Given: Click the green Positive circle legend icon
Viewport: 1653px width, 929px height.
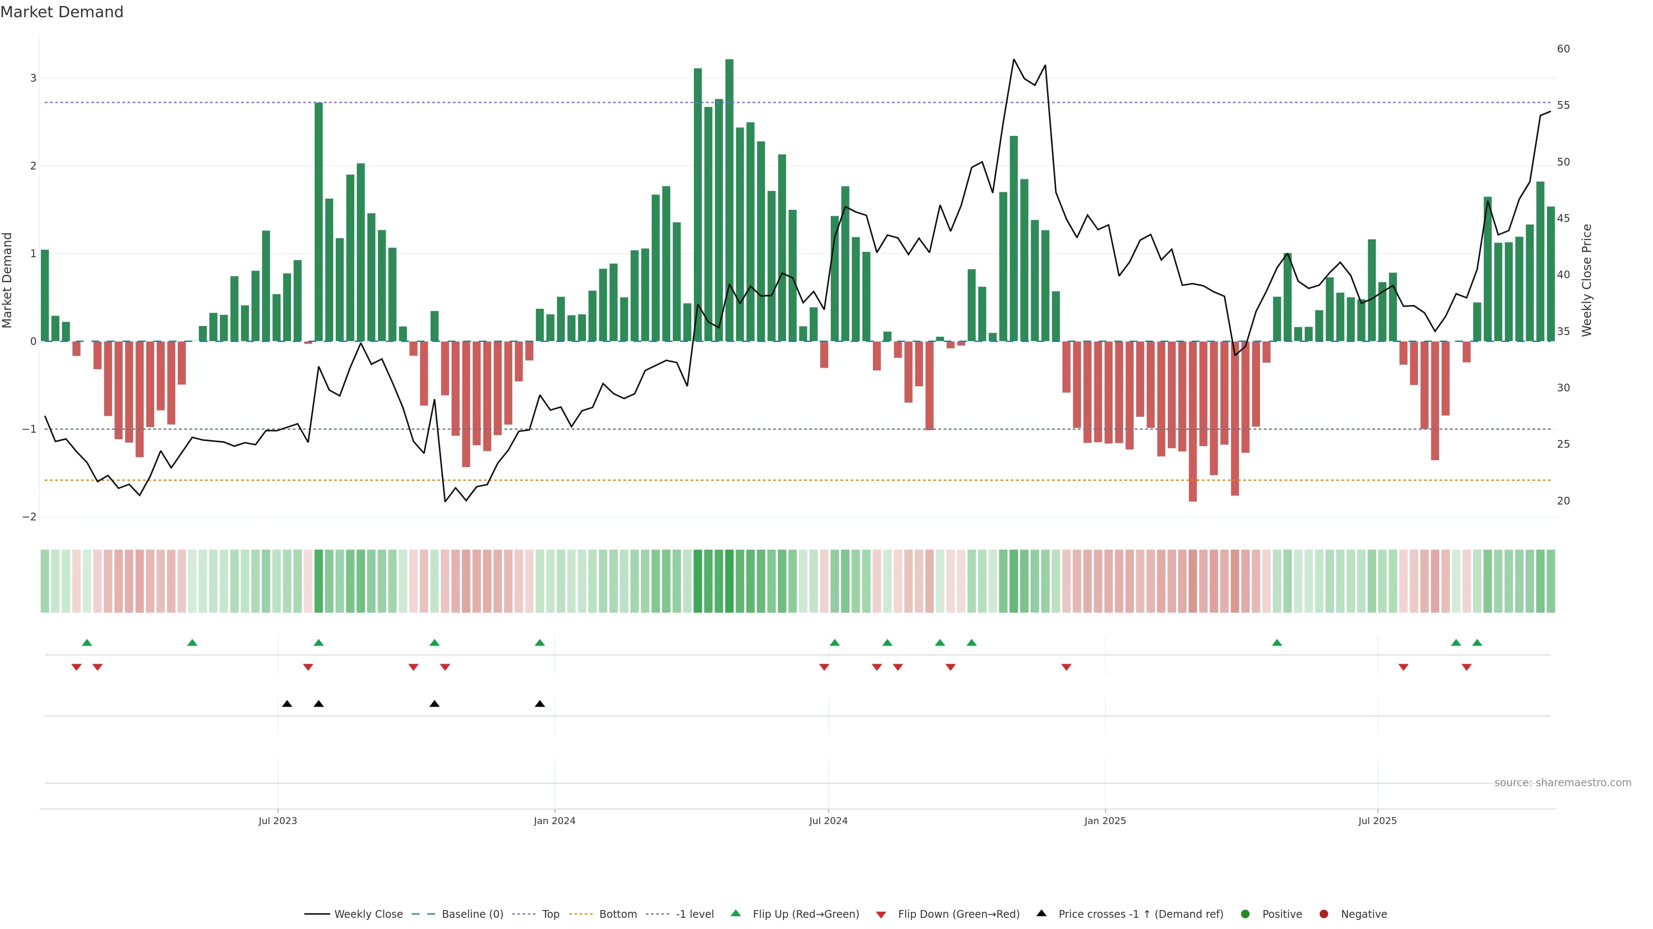Looking at the screenshot, I should pyautogui.click(x=1245, y=914).
